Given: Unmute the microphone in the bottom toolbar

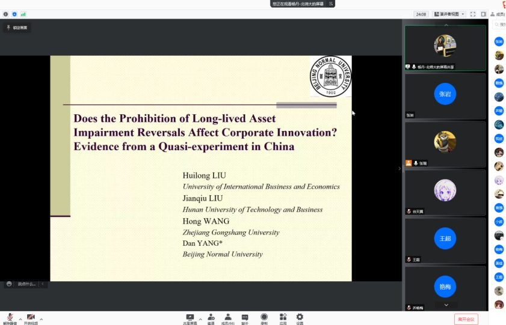Looking at the screenshot, I should pyautogui.click(x=10, y=317).
